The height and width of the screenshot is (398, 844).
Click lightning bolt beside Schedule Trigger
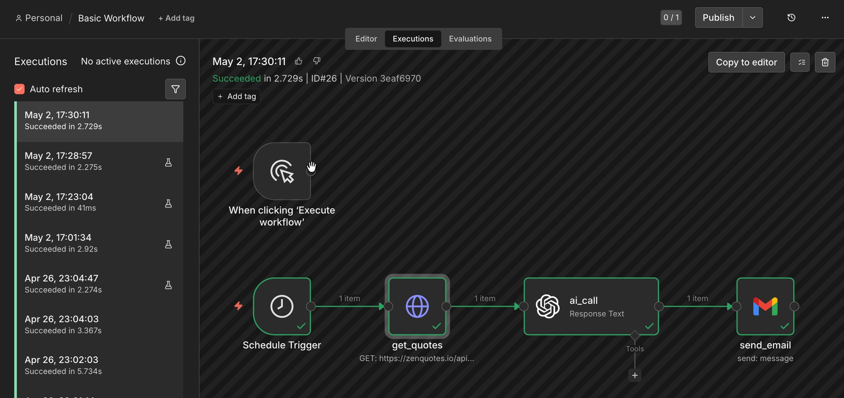(x=238, y=306)
